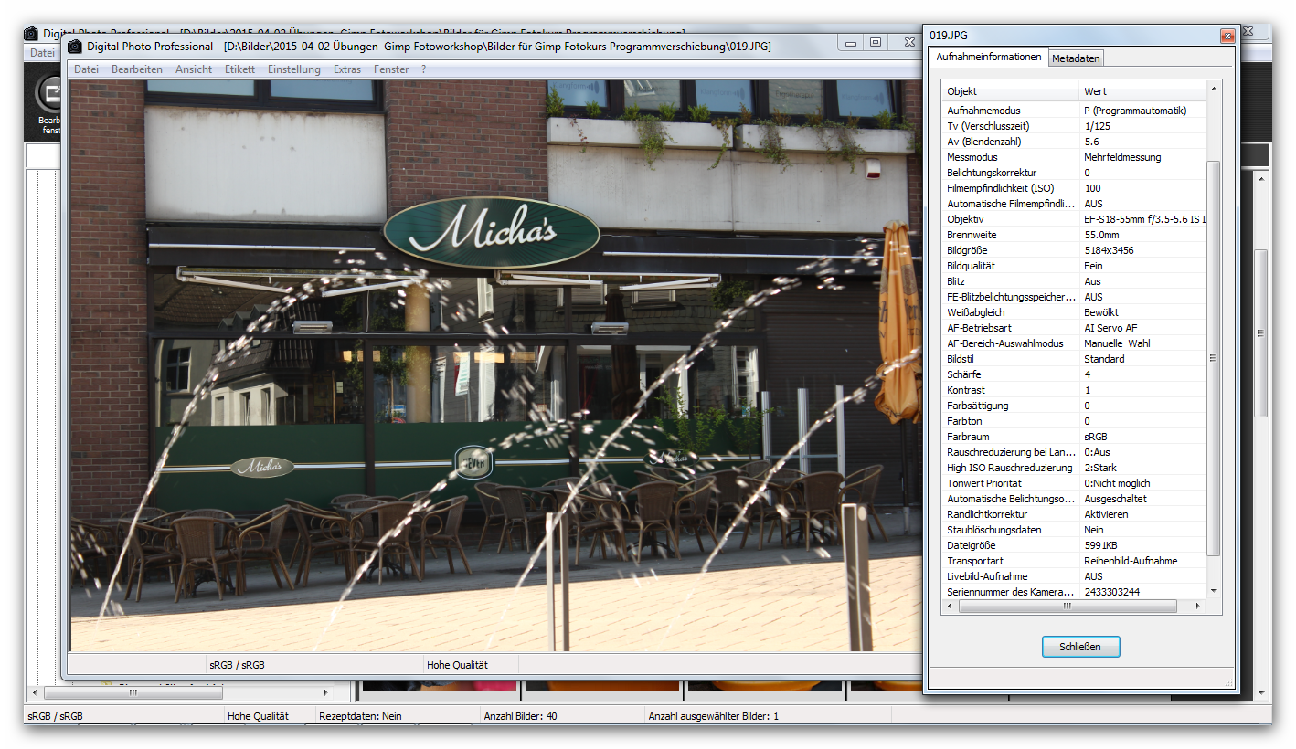Close the 019.JPG info dialog
Image resolution: width=1296 pixels, height=749 pixels.
point(1227,36)
